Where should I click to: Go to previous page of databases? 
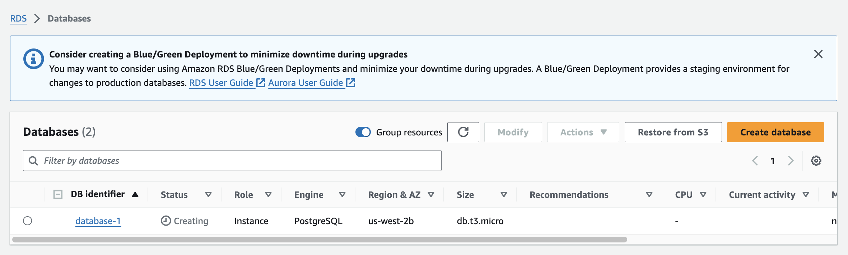[755, 161]
